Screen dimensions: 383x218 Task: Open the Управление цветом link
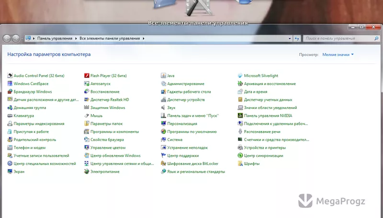(108, 148)
